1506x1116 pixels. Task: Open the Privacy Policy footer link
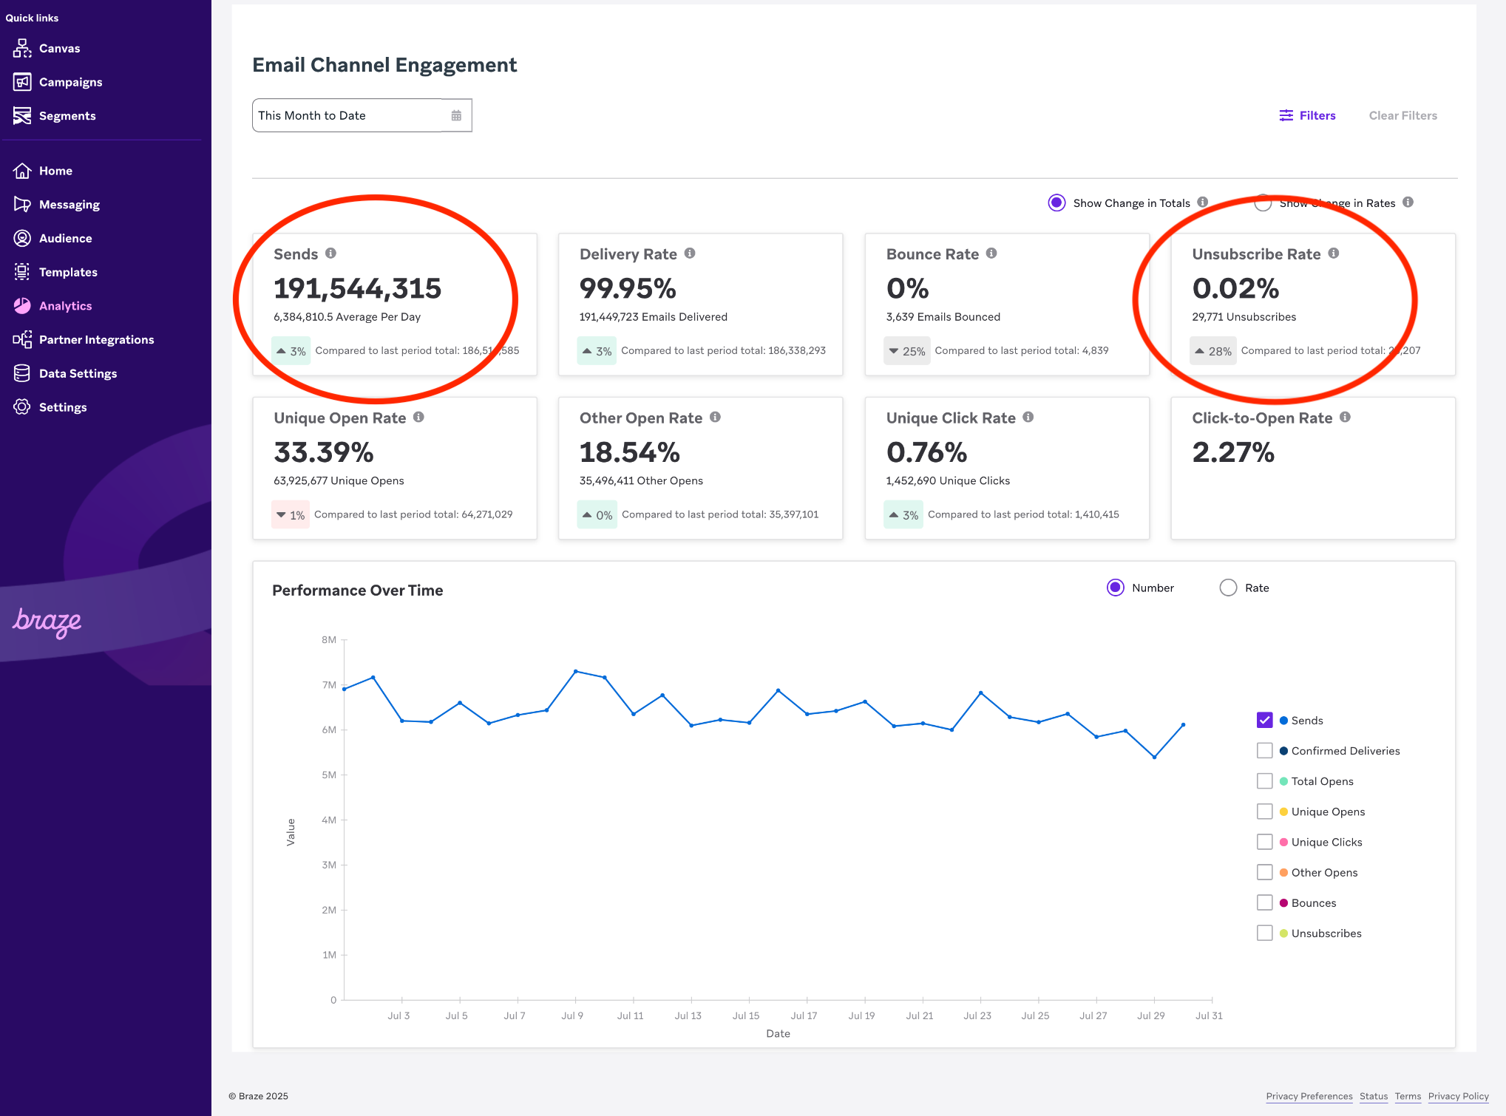(x=1458, y=1096)
